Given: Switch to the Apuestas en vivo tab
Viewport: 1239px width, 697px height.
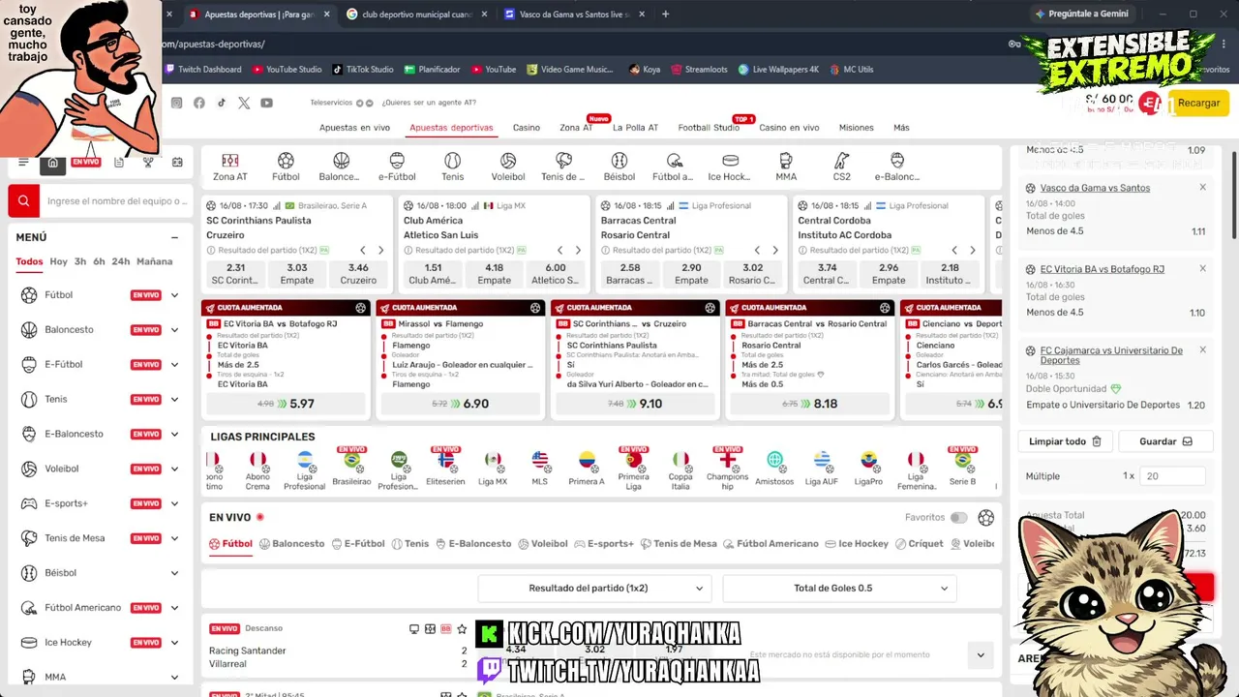Looking at the screenshot, I should pyautogui.click(x=354, y=128).
